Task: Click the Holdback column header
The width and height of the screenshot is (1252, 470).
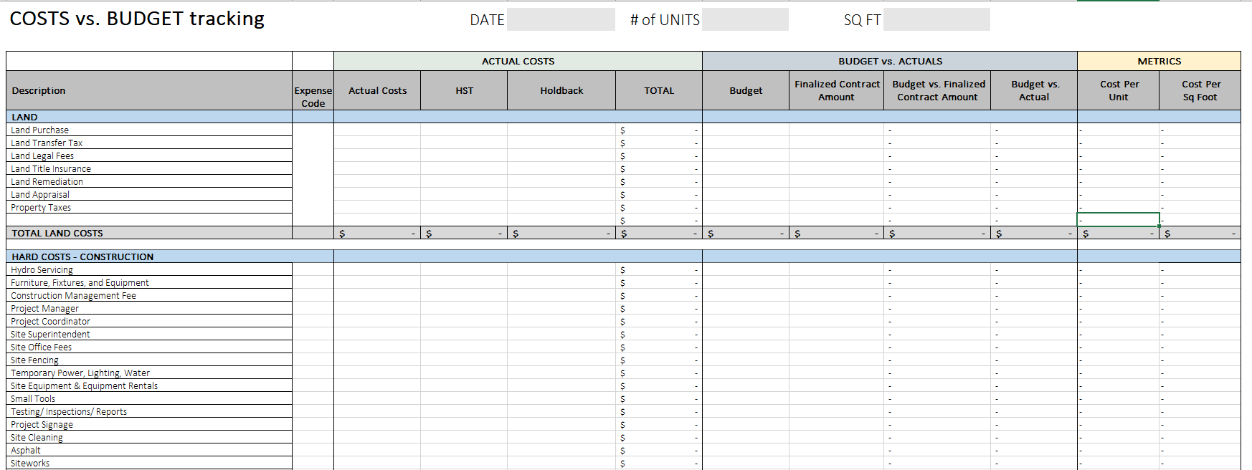Action: tap(561, 90)
